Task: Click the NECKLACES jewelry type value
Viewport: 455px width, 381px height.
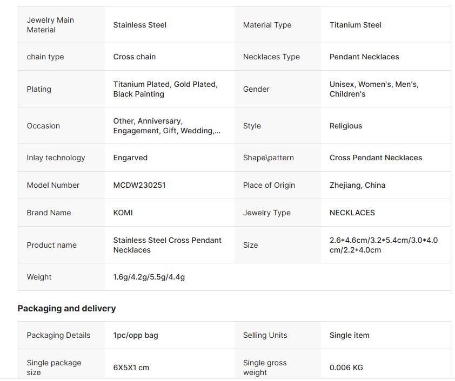Action: pyautogui.click(x=352, y=213)
